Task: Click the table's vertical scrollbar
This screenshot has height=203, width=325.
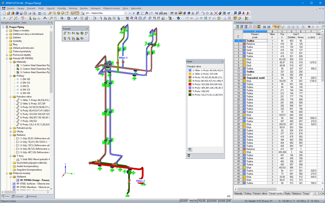Action: pyautogui.click(x=322, y=107)
